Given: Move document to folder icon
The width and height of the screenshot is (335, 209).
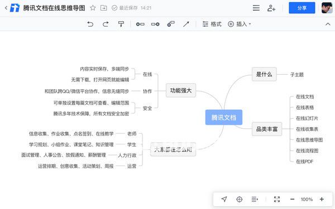Looking at the screenshot, I should click(x=104, y=8).
